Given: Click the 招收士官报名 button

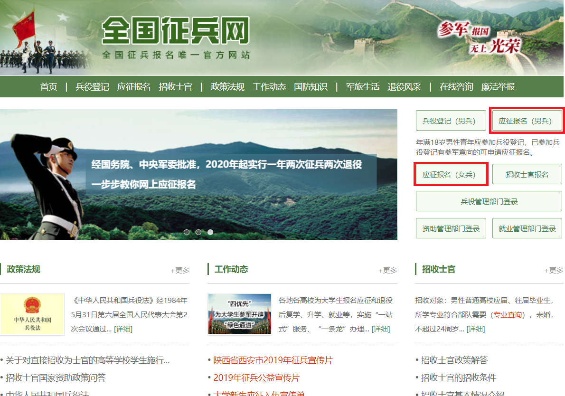Looking at the screenshot, I should click(x=527, y=174).
